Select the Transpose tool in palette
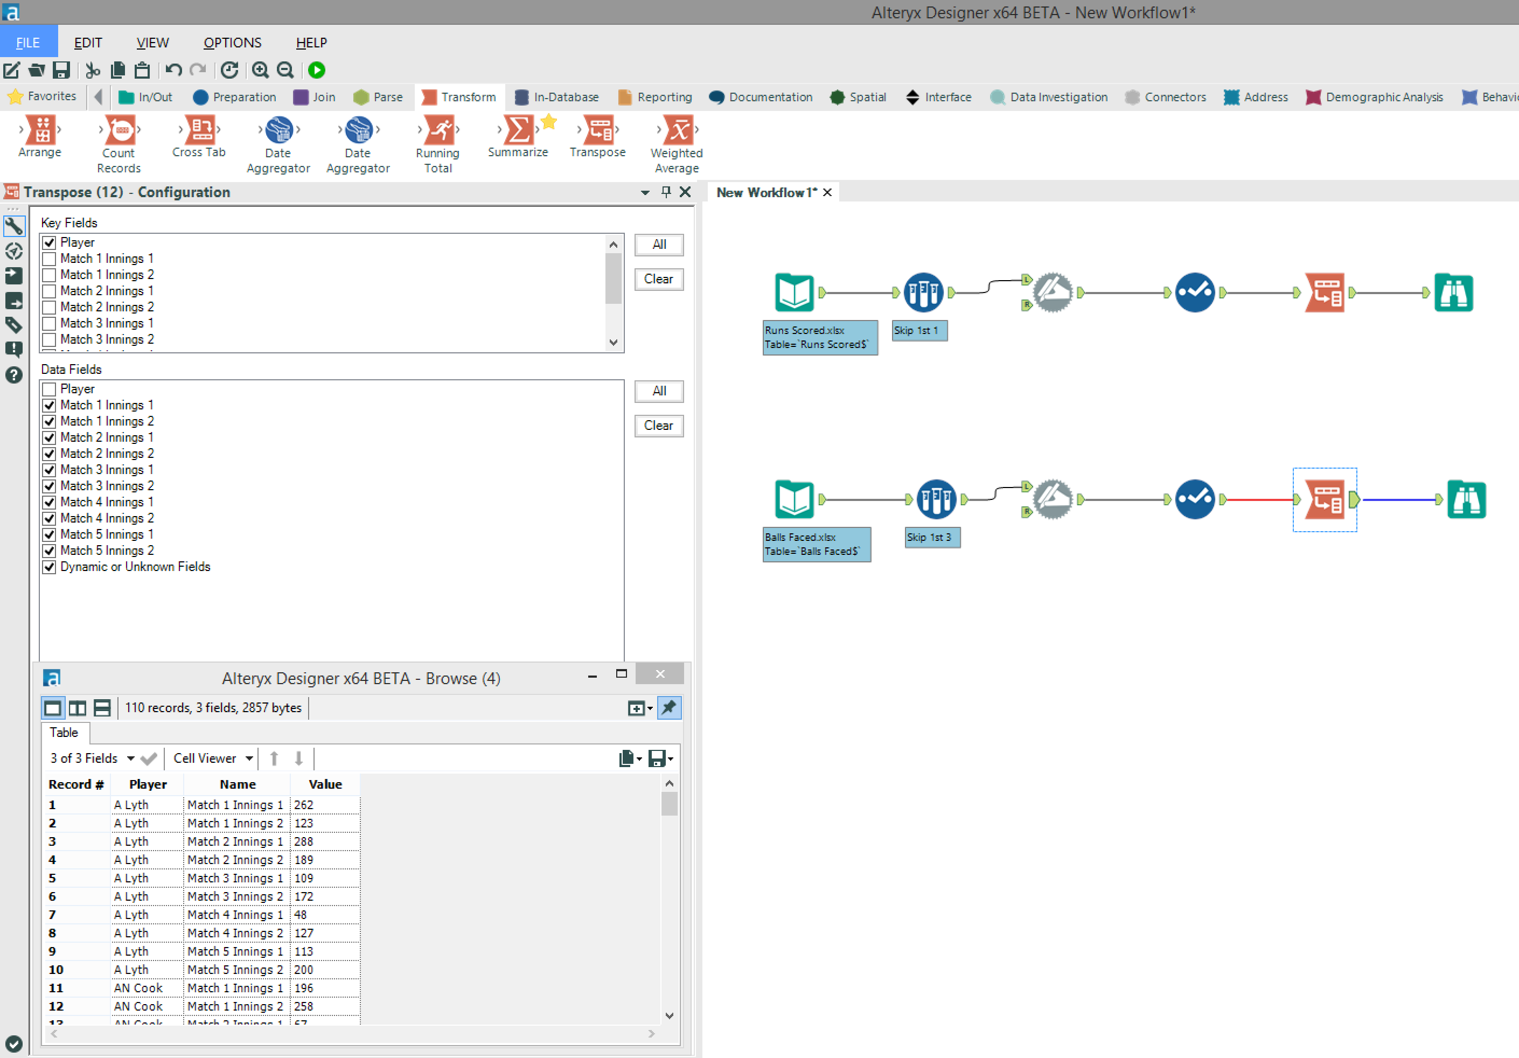Screen dimensions: 1519x1058 click(598, 137)
